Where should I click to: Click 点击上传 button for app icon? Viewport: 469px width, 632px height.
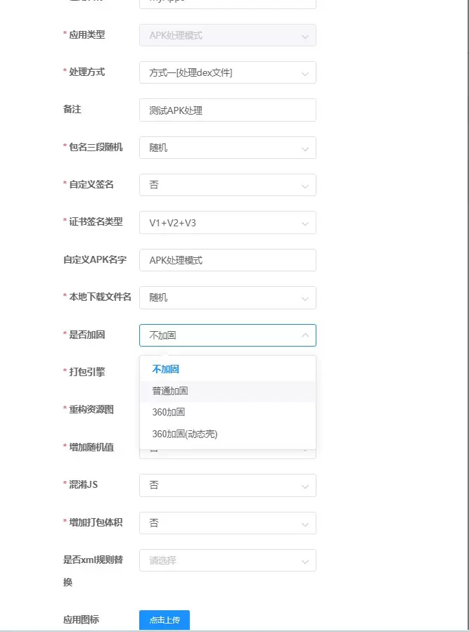(165, 620)
